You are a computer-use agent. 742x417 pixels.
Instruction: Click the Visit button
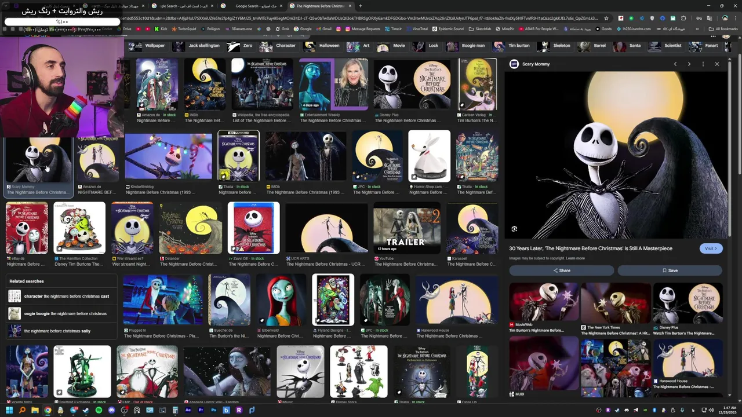(x=711, y=248)
